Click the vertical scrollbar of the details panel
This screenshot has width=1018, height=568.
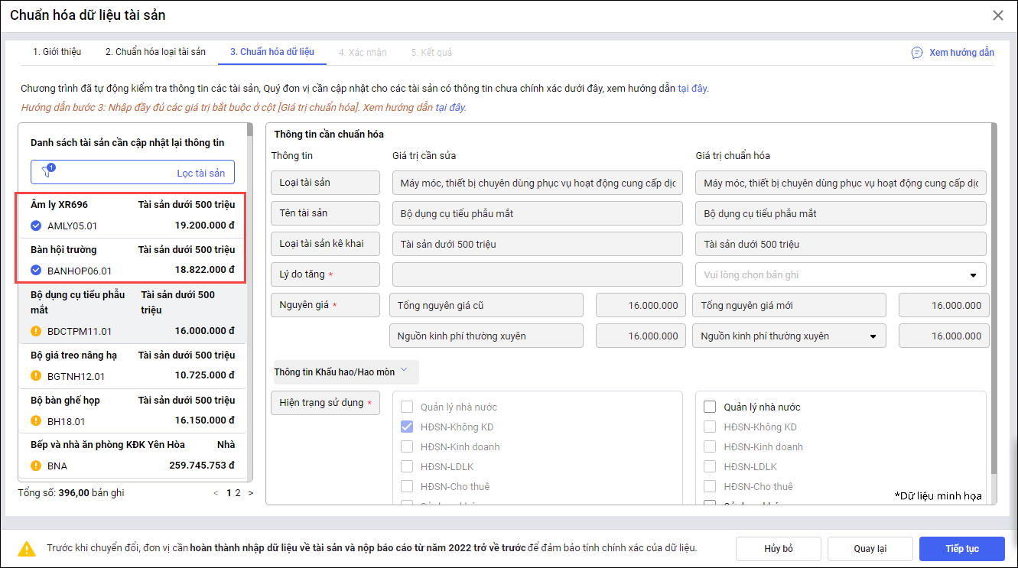pos(993,306)
